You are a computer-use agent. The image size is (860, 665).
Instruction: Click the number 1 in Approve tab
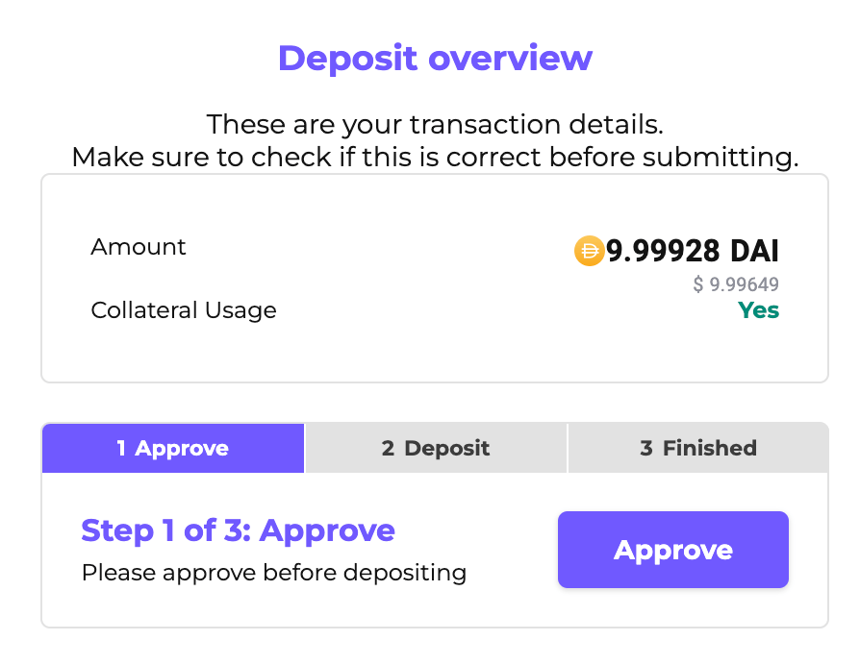coord(121,448)
